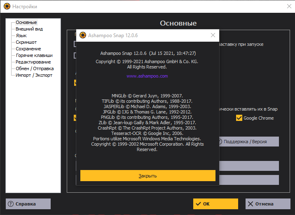Screen dimensions: 295x215
Task: Close the Ashampoo Snap about dialog with X
Action: click(213, 35)
